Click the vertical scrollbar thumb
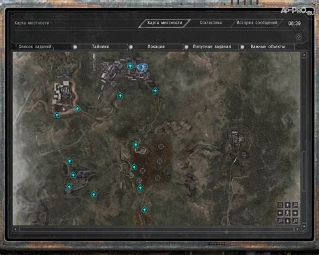 (304, 172)
